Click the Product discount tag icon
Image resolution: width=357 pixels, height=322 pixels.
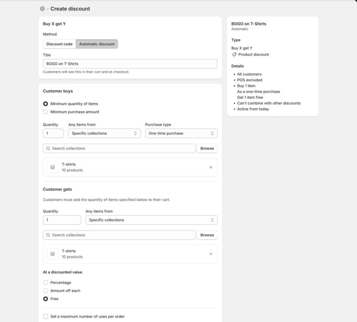click(234, 55)
